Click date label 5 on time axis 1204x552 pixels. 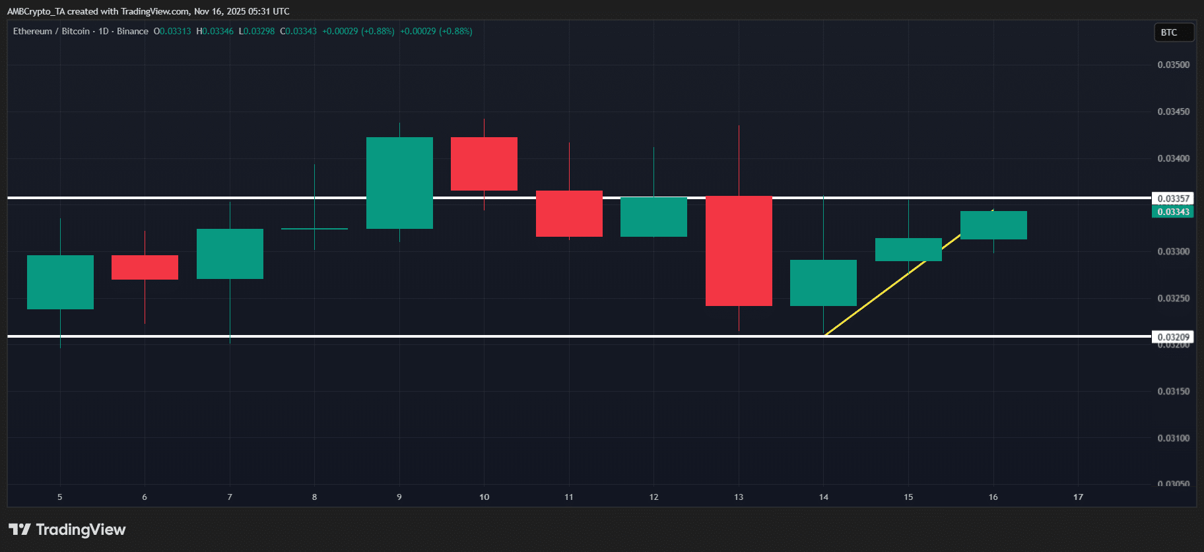[x=60, y=497]
